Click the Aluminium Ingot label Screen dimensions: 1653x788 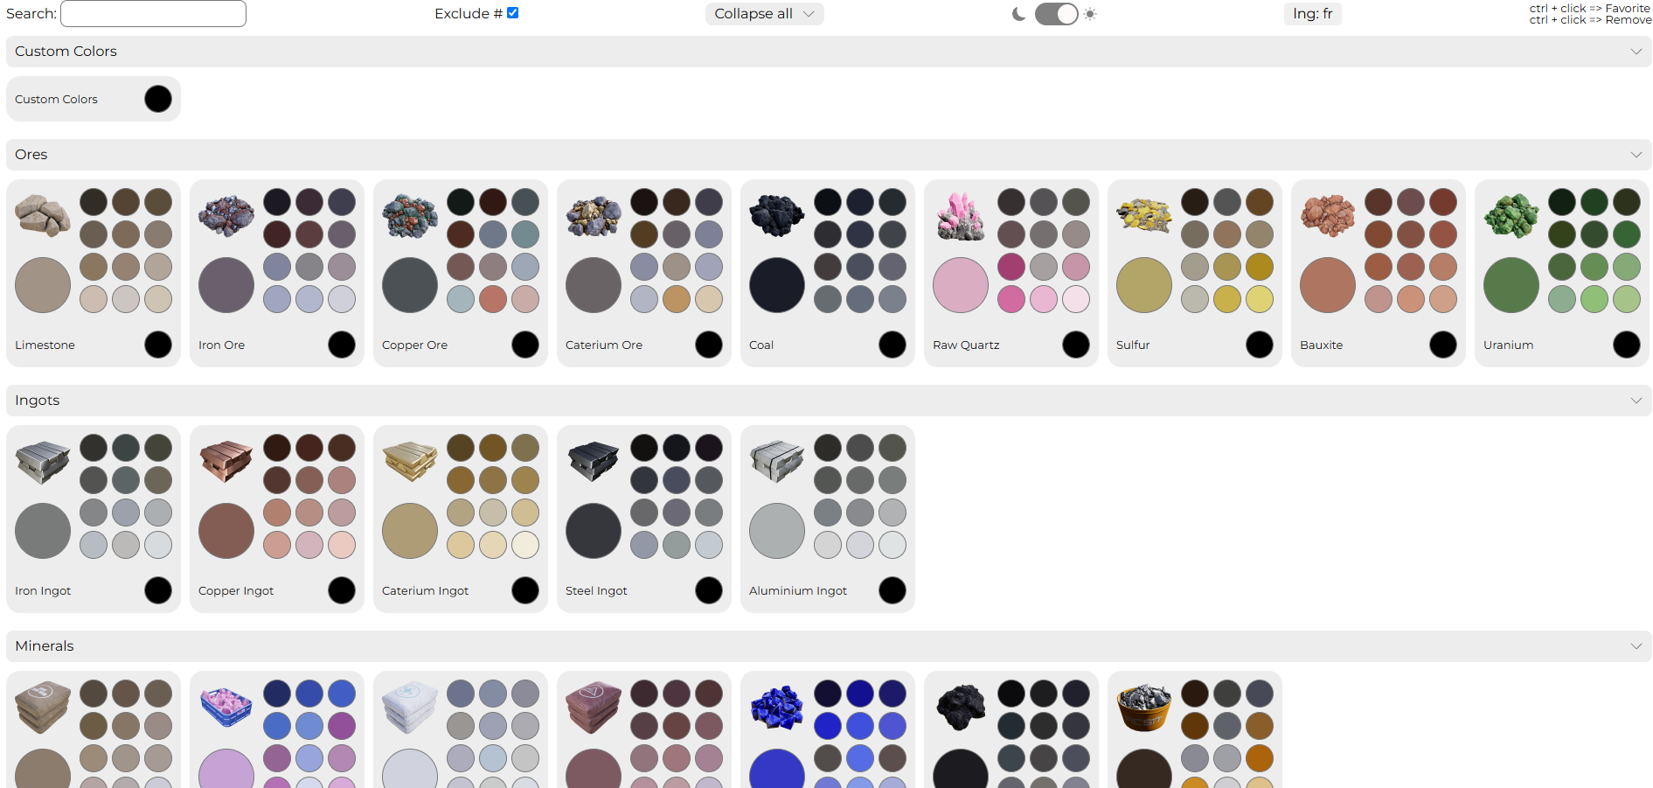(x=798, y=591)
